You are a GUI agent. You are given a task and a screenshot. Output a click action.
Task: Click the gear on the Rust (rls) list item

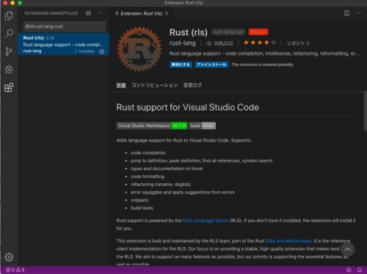point(102,51)
